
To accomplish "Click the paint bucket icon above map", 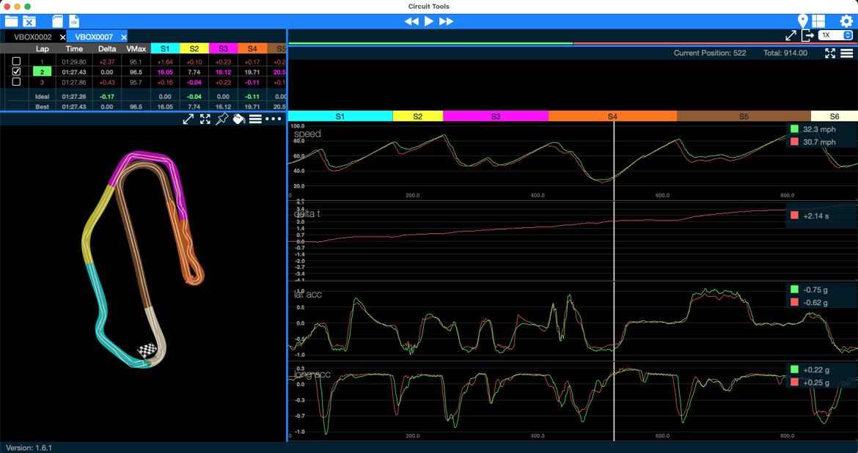I will point(238,119).
